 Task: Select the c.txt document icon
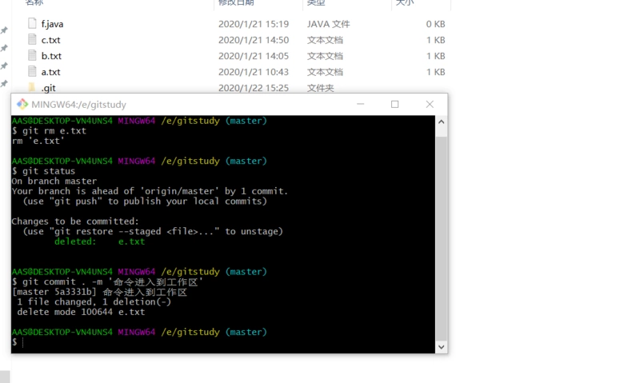(x=32, y=39)
